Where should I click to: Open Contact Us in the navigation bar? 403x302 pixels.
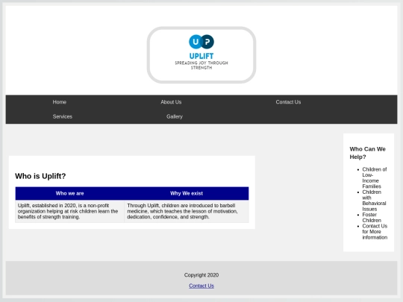click(x=288, y=102)
